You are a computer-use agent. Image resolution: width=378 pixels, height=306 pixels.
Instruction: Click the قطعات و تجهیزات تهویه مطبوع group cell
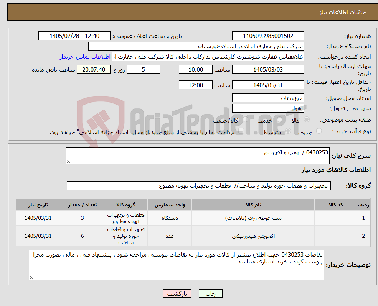(126, 218)
